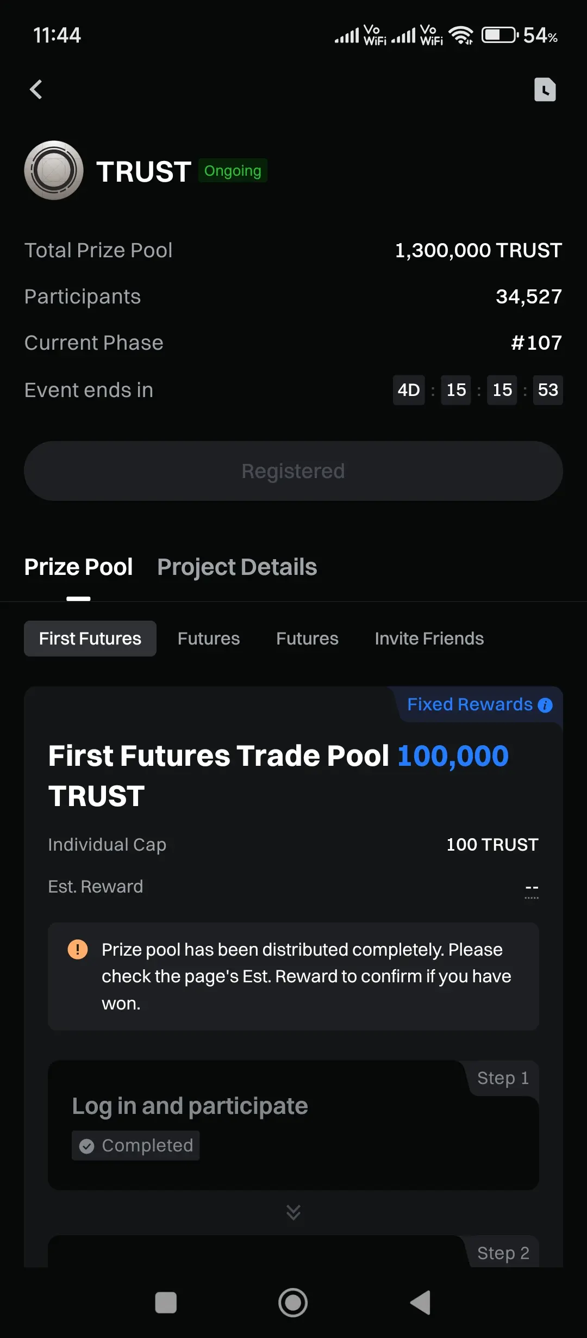Tap the Fixed Rewards info icon

click(x=545, y=705)
